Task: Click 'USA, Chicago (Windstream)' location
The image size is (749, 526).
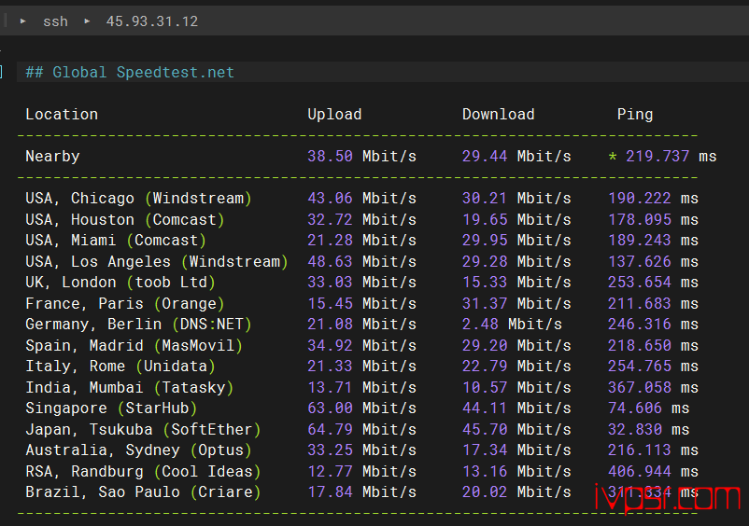Action: [x=138, y=199]
